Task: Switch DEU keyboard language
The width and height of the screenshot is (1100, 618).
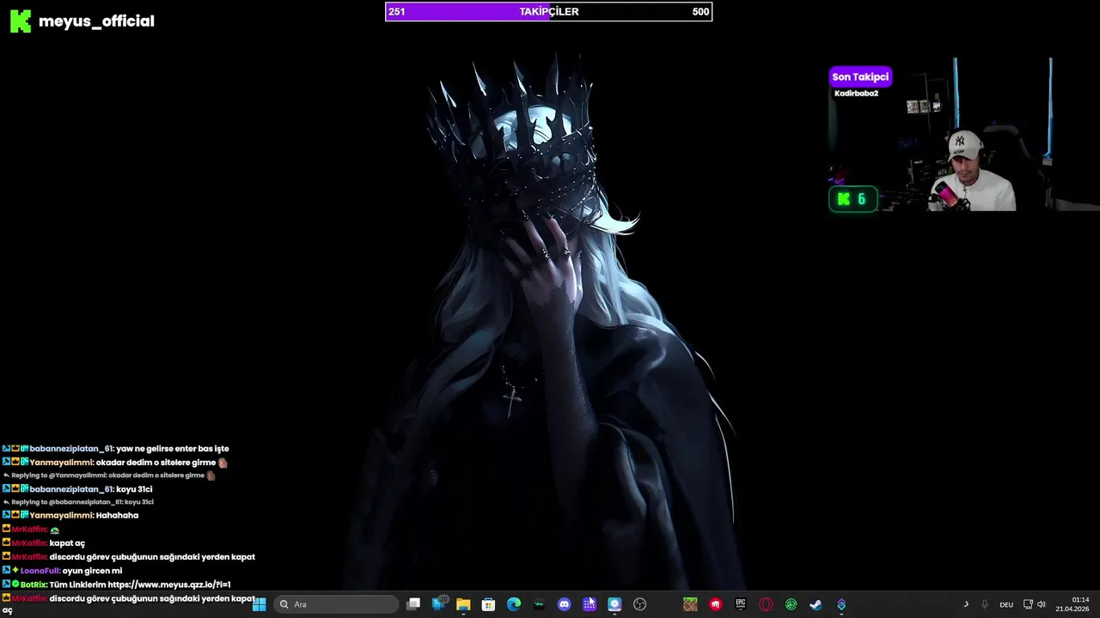Action: click(x=1006, y=604)
